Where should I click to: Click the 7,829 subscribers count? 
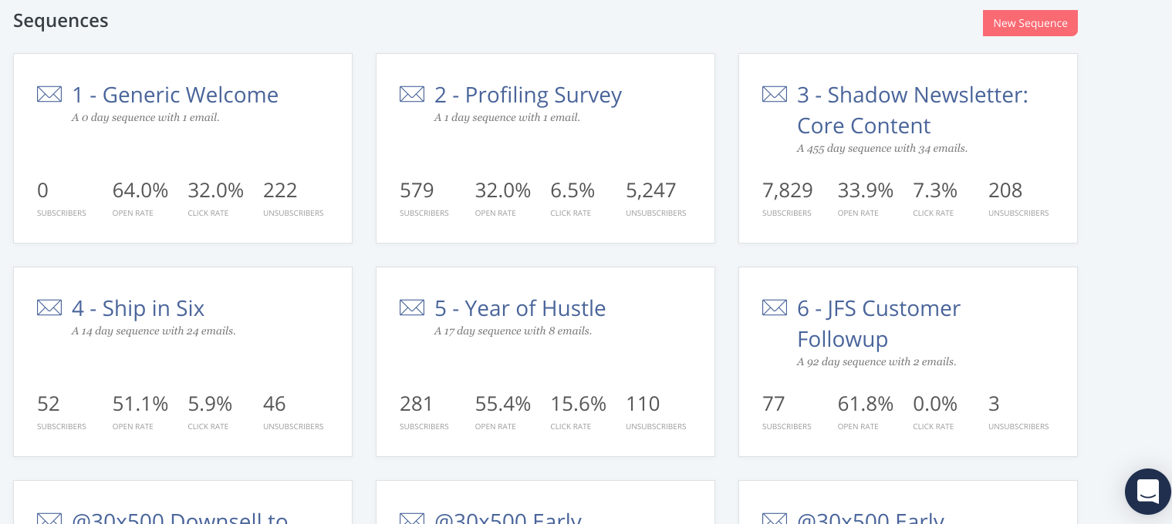pos(787,190)
